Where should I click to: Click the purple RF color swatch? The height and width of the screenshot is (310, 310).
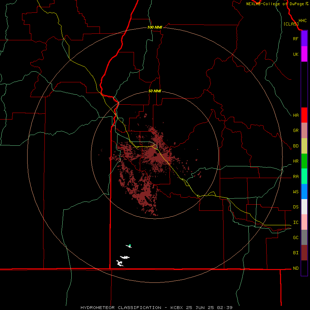[x=304, y=39]
